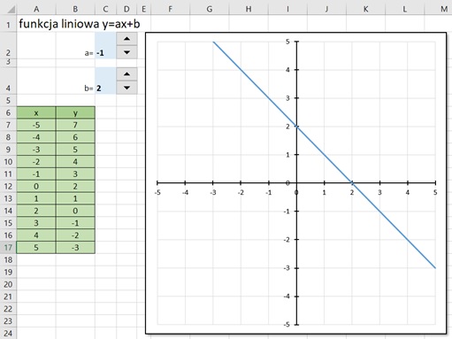Select the cell showing b value 2
This screenshot has width=452, height=339.
click(x=105, y=81)
